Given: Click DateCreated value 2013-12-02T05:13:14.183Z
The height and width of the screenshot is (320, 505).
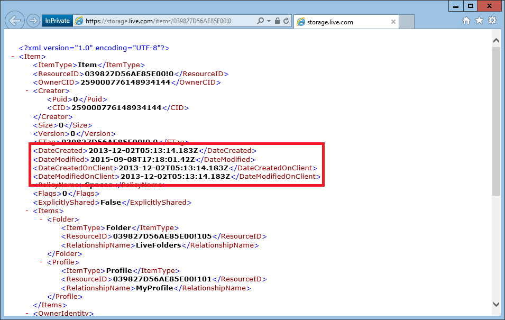Looking at the screenshot, I should click(143, 151).
